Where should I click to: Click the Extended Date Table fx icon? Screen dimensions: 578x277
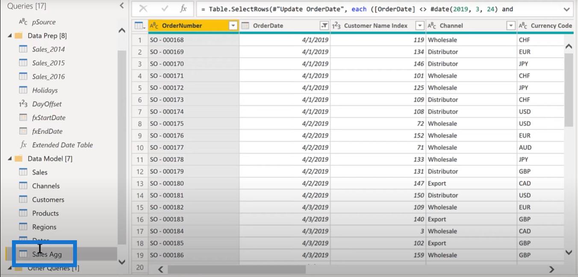coord(24,145)
